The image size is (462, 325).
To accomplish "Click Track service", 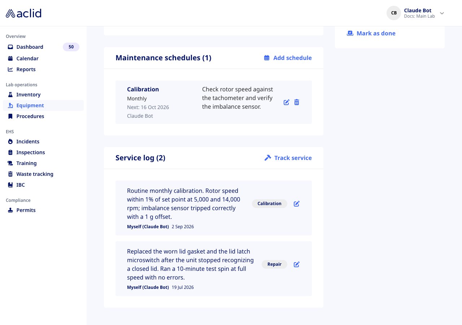I will click(288, 158).
